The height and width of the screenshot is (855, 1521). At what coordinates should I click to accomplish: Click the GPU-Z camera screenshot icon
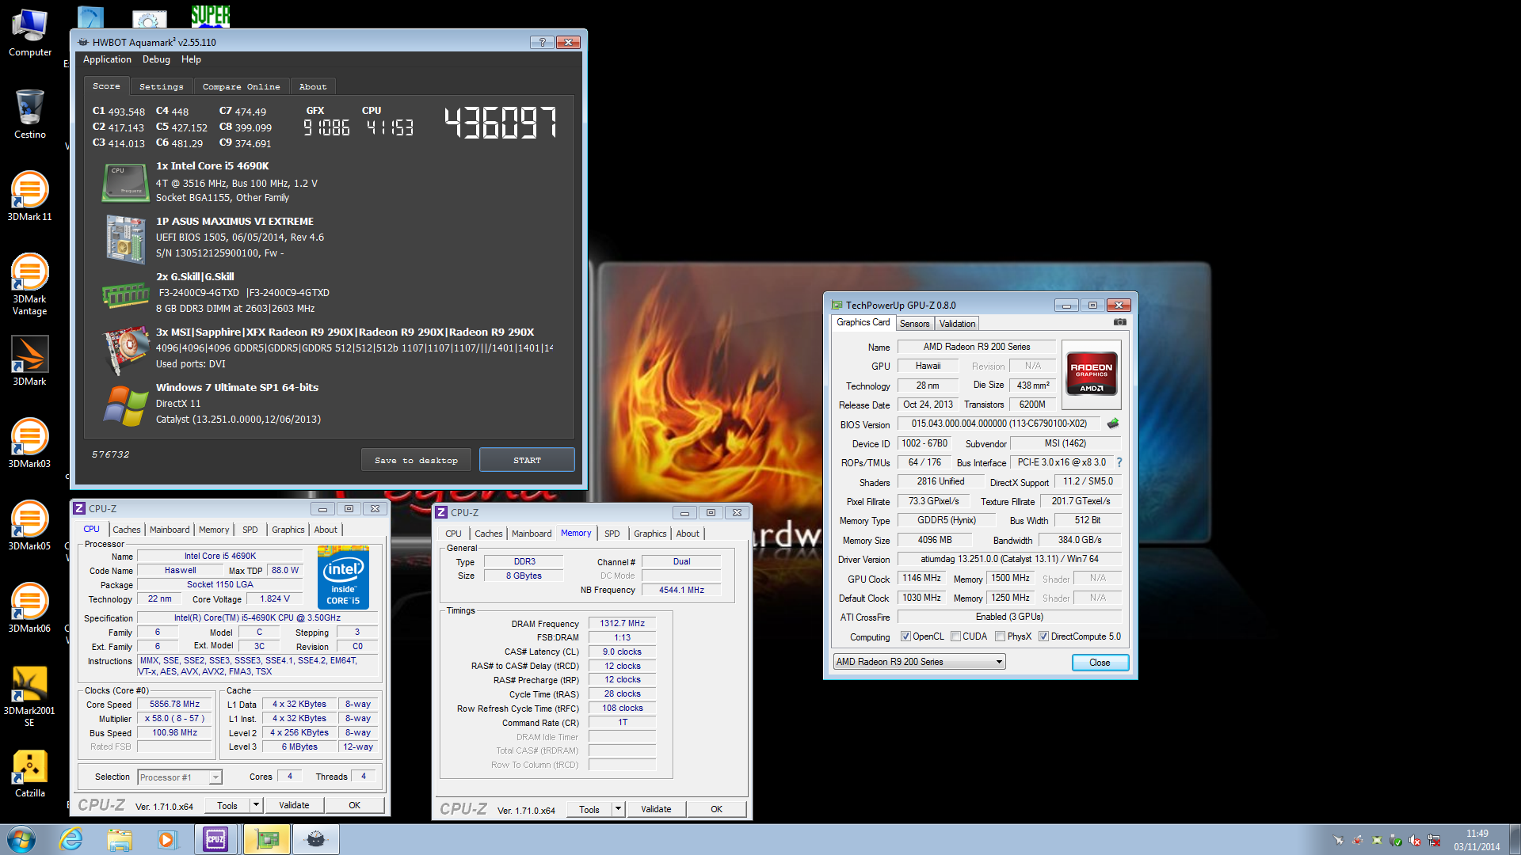(x=1119, y=322)
